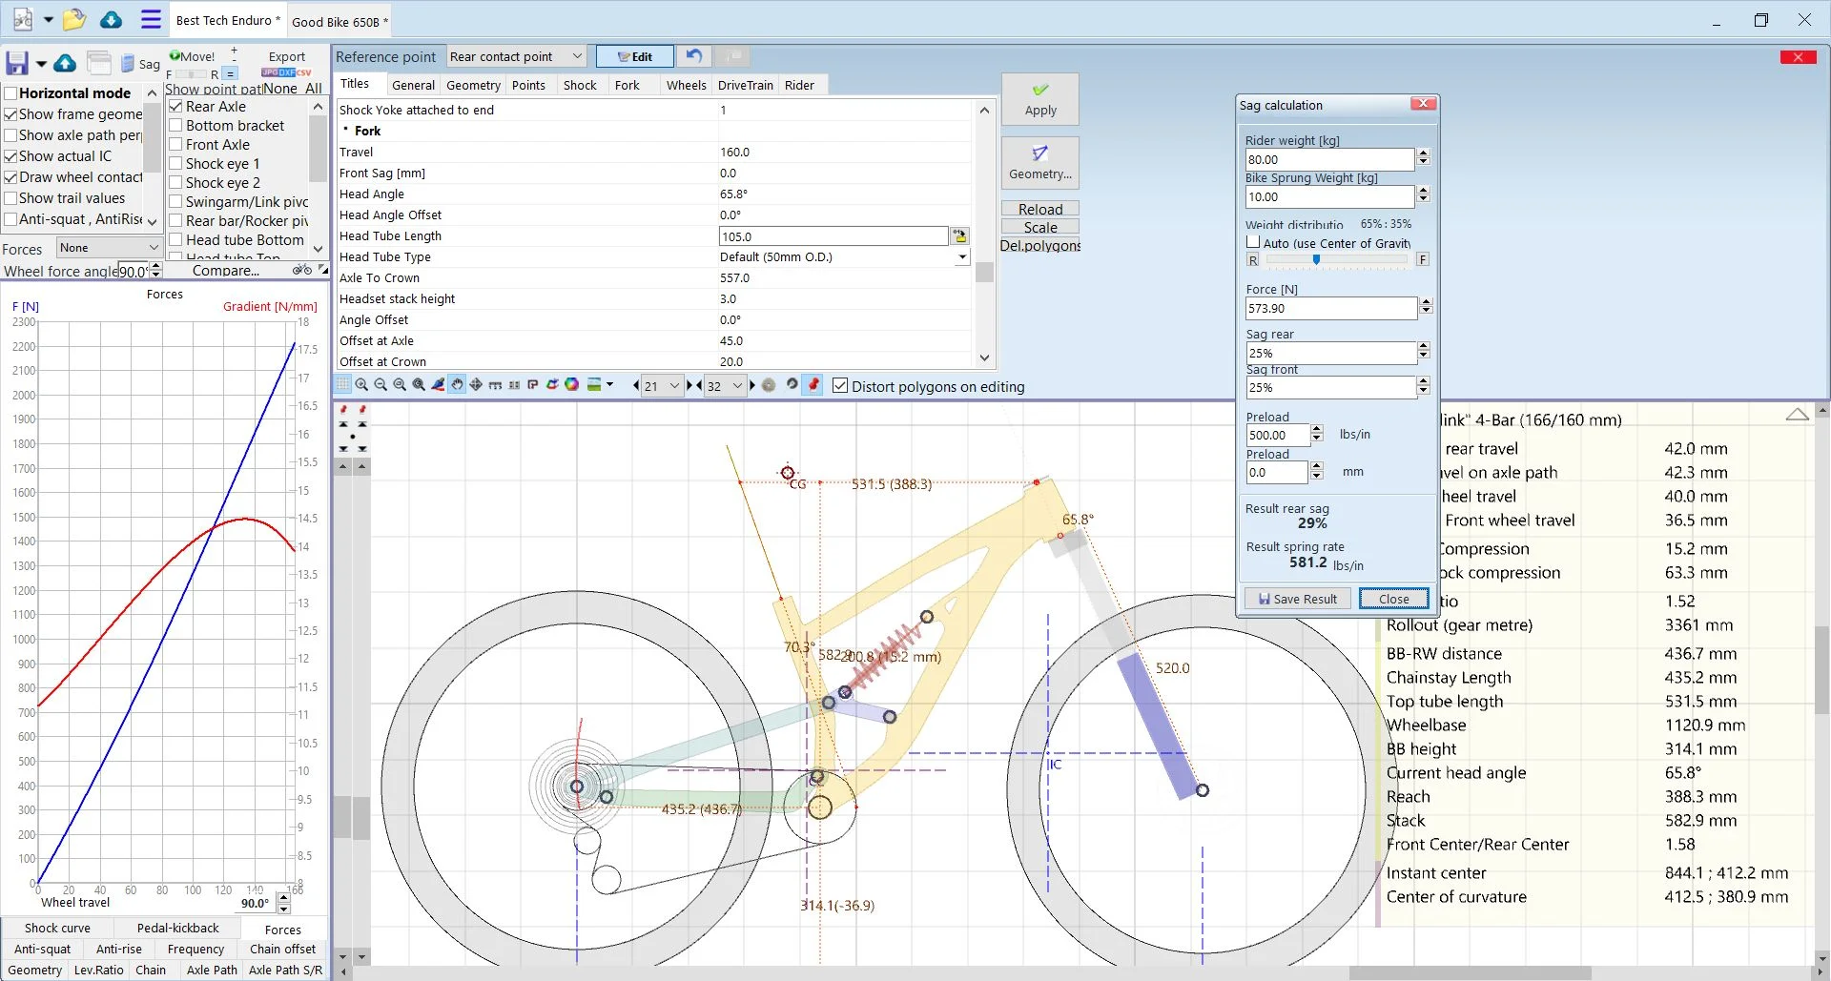1831x981 pixels.
Task: Open the folder icon
Action: click(73, 19)
